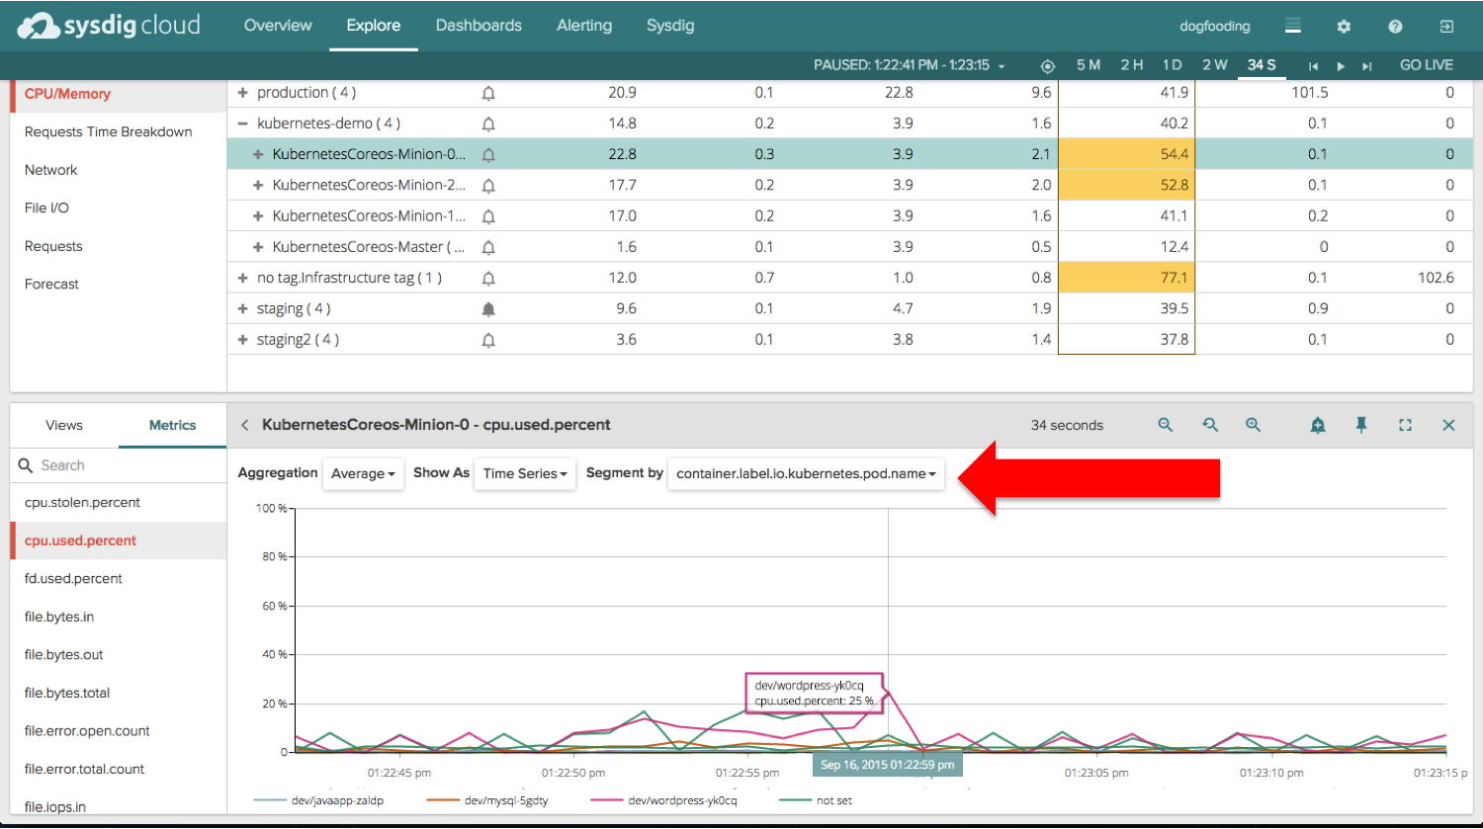Toggle alert bell for KubernetesCoreos-Master
1483x829 pixels.
coord(488,247)
